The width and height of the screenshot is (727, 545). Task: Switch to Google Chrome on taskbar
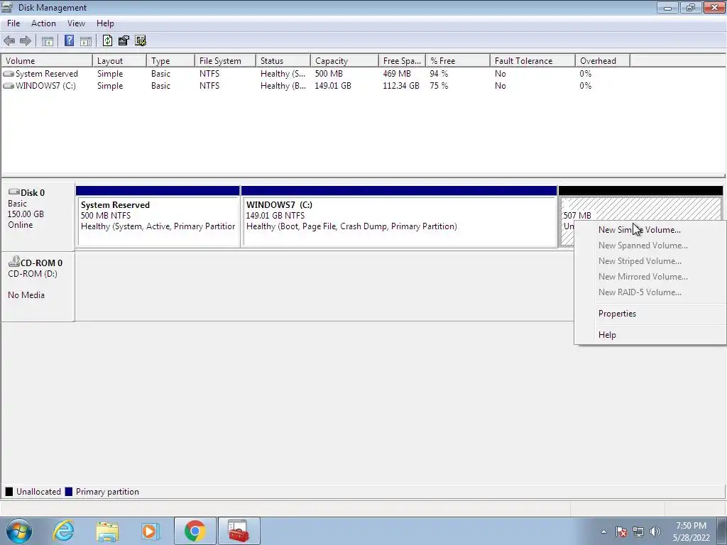click(195, 531)
